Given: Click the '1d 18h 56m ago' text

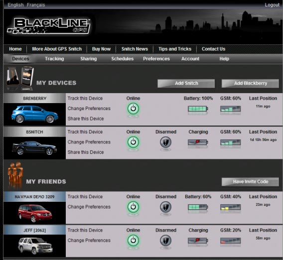Looking at the screenshot, I should 263,140.
